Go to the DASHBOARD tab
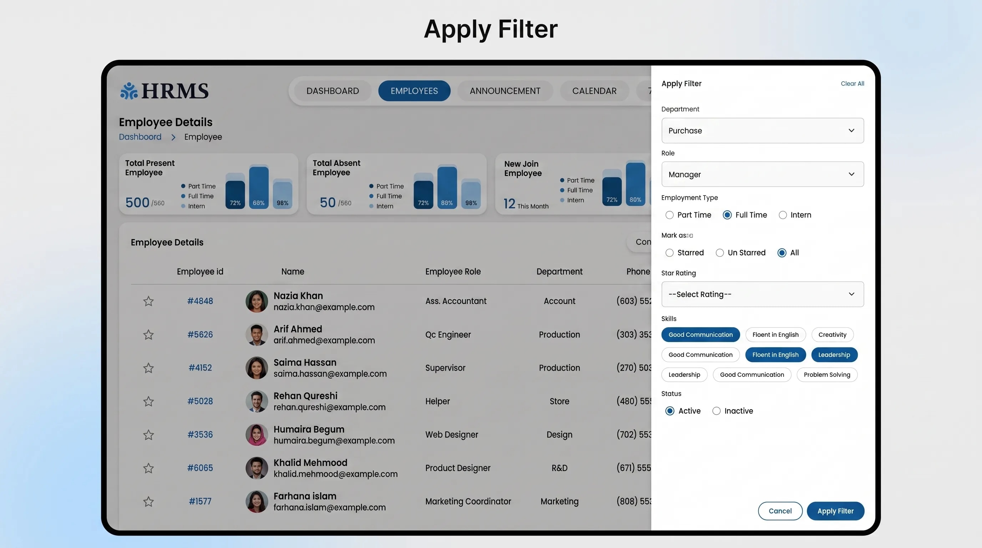This screenshot has width=982, height=548. pyautogui.click(x=333, y=91)
